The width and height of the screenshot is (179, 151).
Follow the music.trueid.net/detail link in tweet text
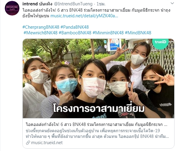click(84, 16)
